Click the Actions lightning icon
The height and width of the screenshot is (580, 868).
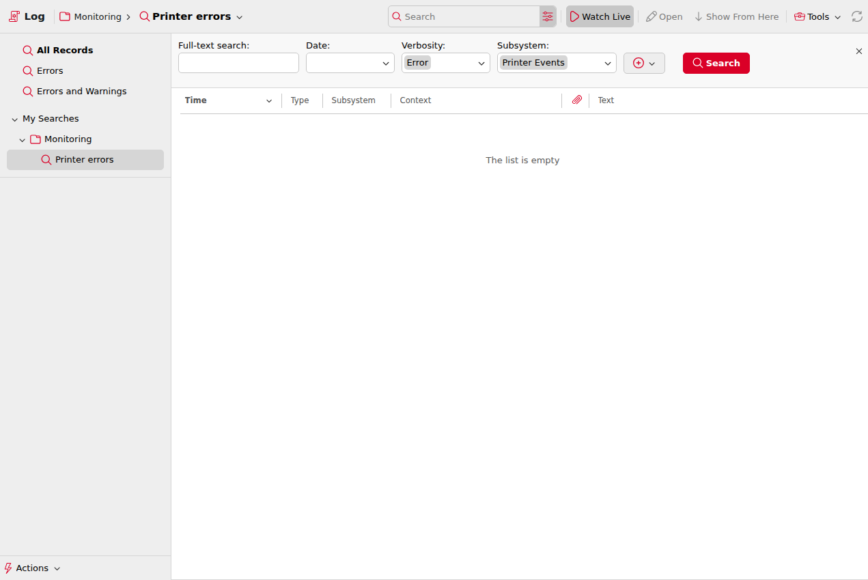tap(8, 568)
